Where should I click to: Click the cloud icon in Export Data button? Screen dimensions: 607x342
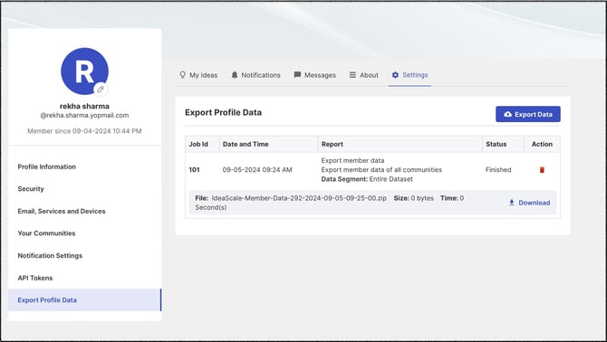[x=507, y=114]
